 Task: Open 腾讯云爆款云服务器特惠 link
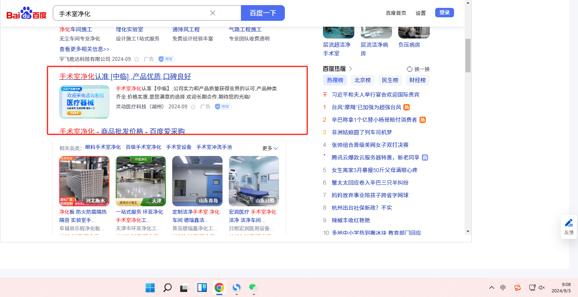376,158
